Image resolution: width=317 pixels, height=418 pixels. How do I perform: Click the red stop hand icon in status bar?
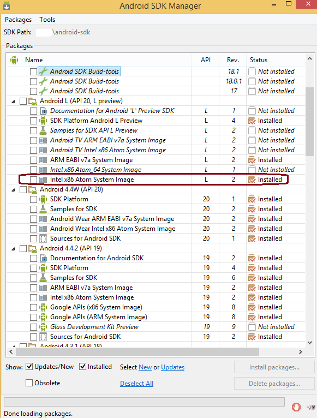pos(296,407)
